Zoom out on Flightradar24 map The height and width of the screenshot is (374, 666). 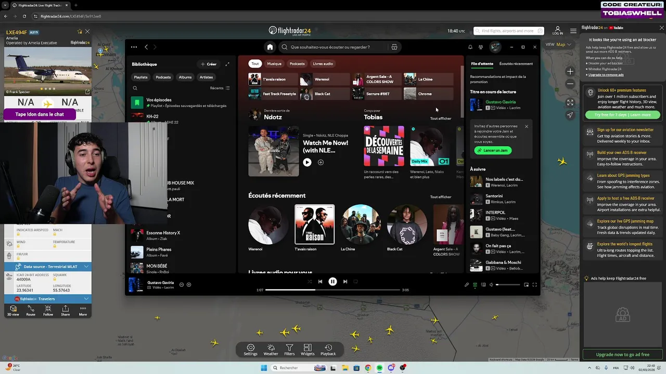point(570,84)
